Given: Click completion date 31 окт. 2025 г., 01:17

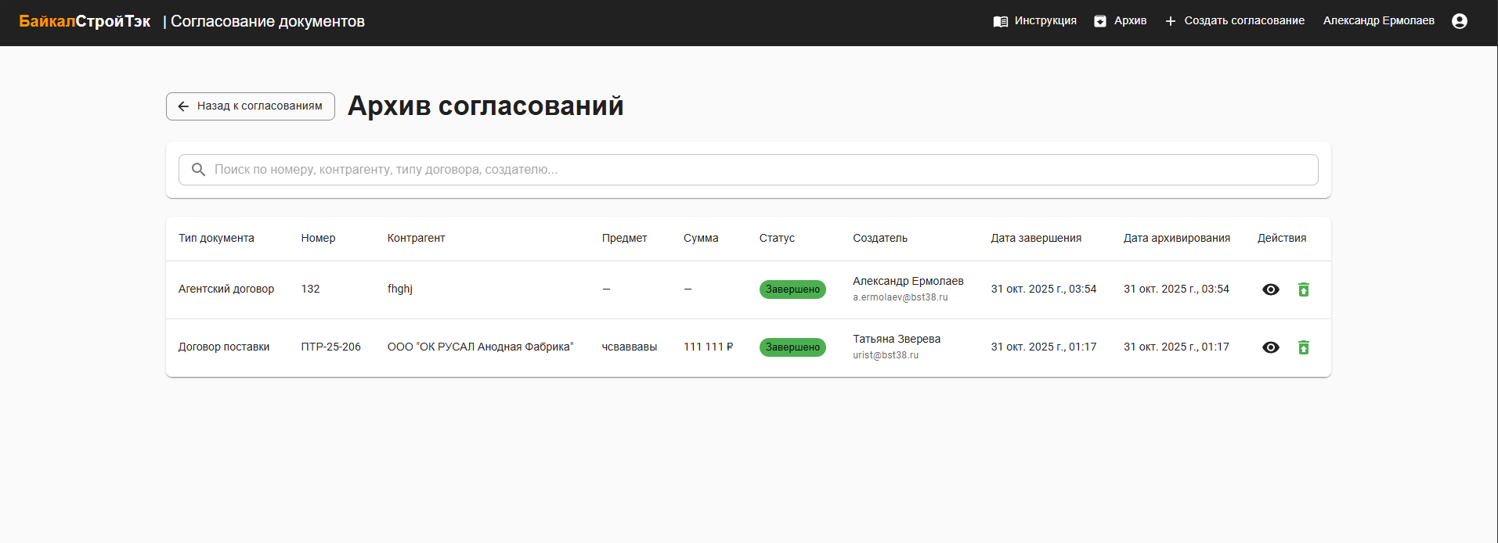Looking at the screenshot, I should click(1044, 347).
